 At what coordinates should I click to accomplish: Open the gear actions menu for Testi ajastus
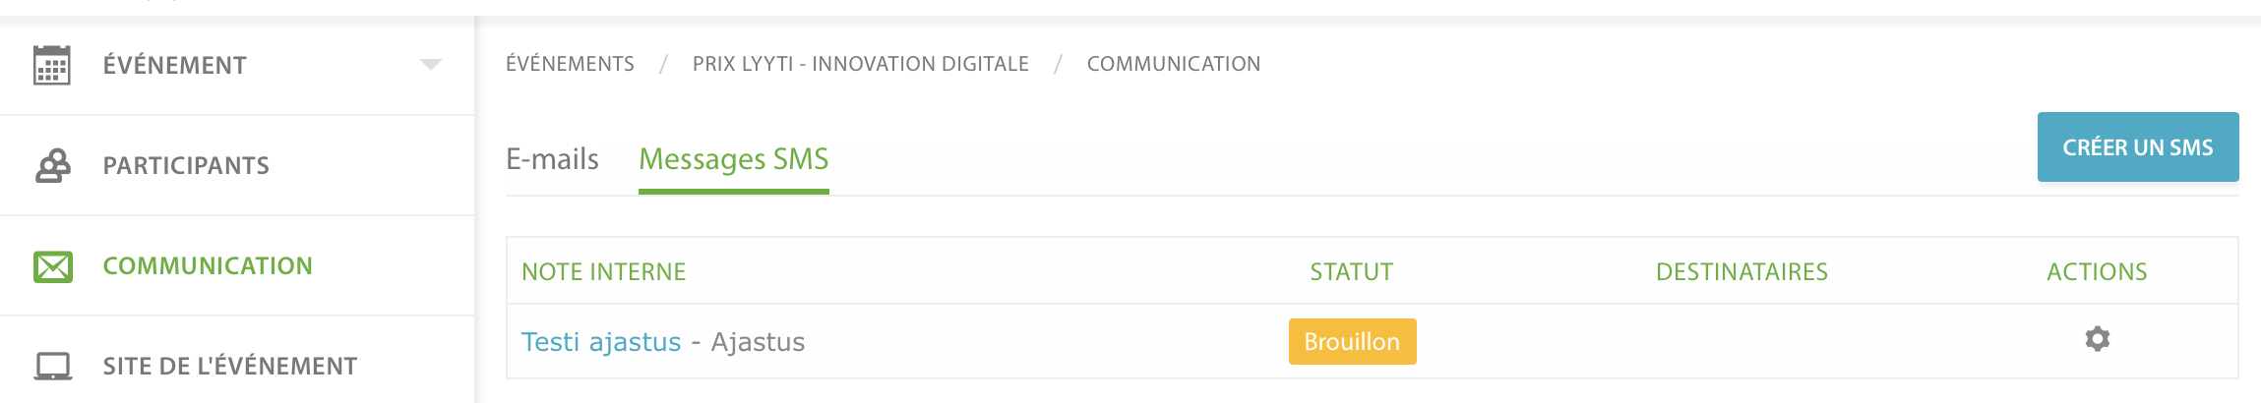(2097, 339)
